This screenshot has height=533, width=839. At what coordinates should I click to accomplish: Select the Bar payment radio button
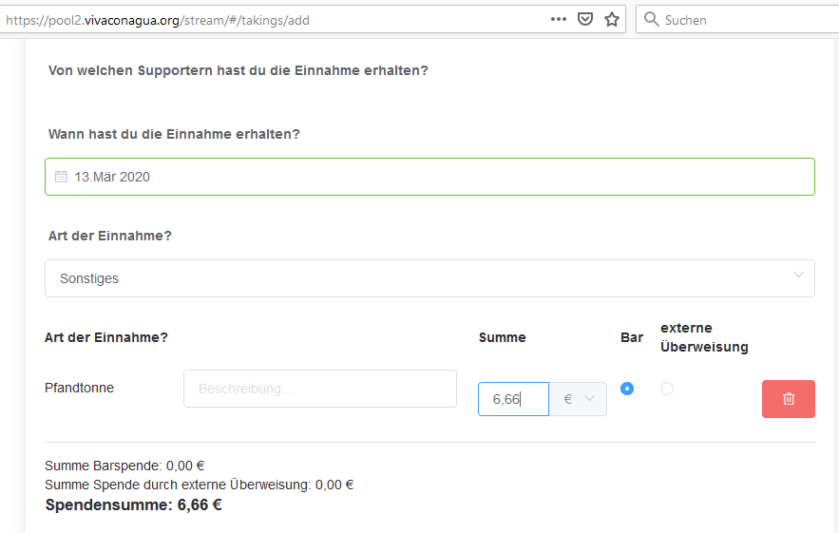[x=627, y=389]
